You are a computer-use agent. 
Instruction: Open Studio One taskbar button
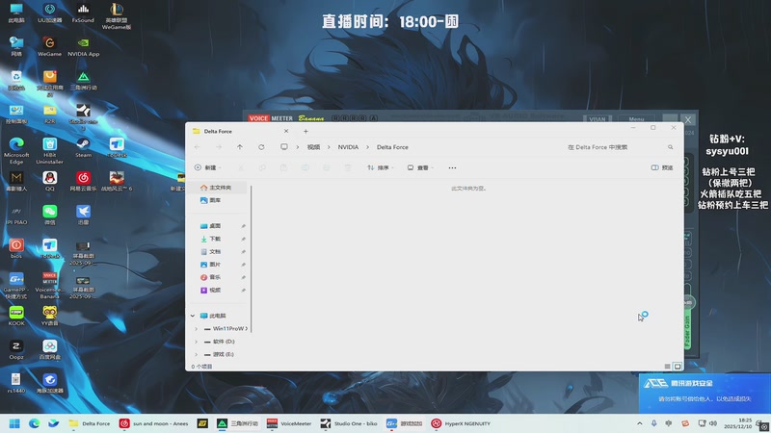click(349, 423)
